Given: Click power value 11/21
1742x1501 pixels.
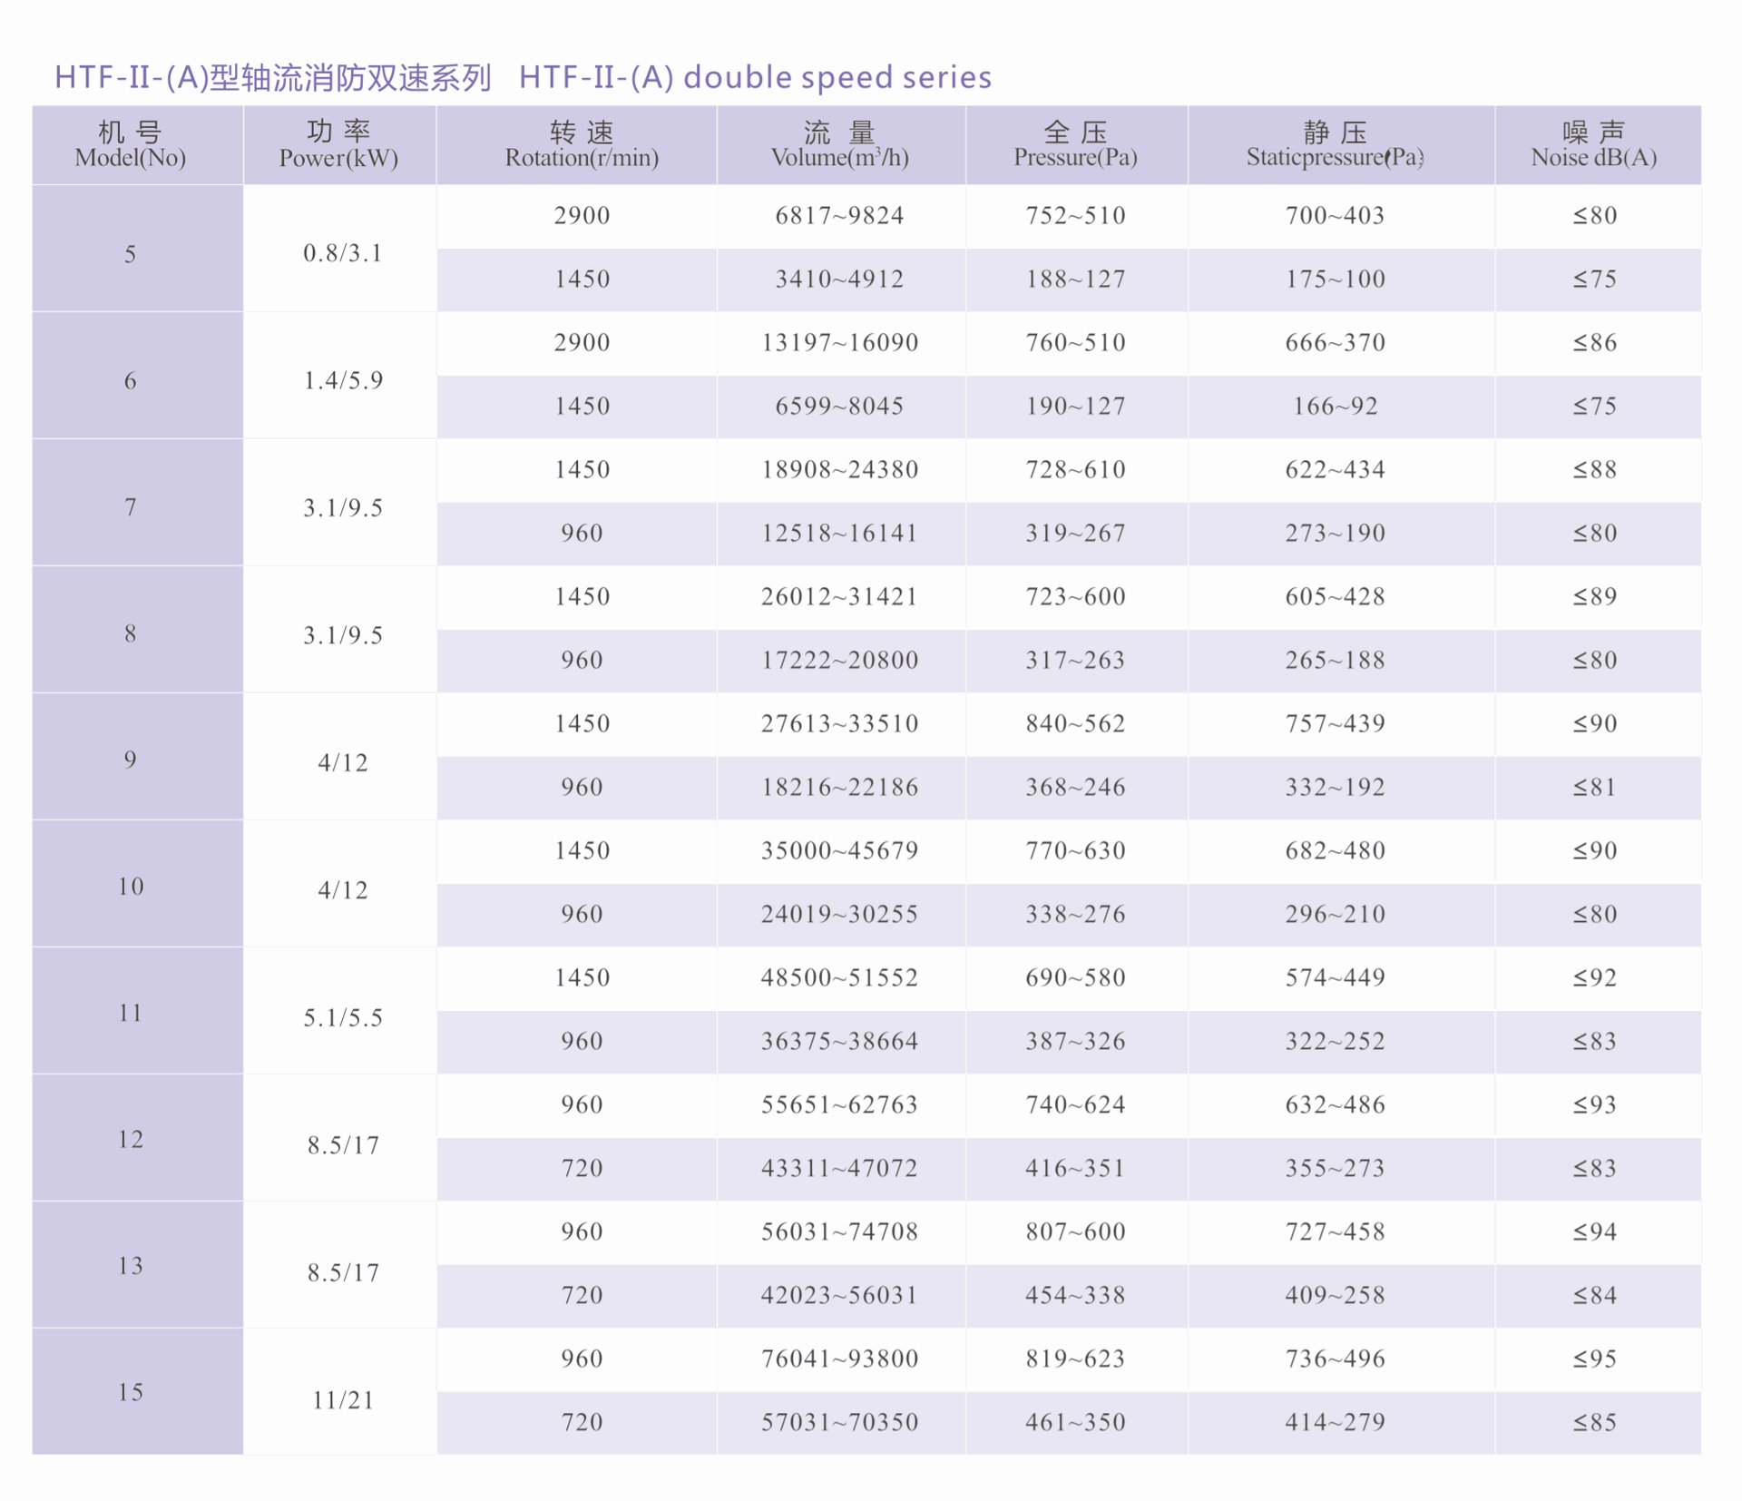Looking at the screenshot, I should point(343,1400).
